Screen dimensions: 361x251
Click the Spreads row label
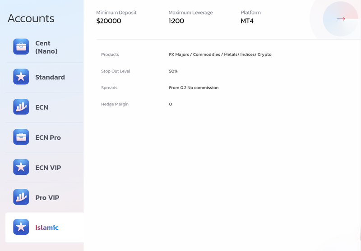[109, 88]
